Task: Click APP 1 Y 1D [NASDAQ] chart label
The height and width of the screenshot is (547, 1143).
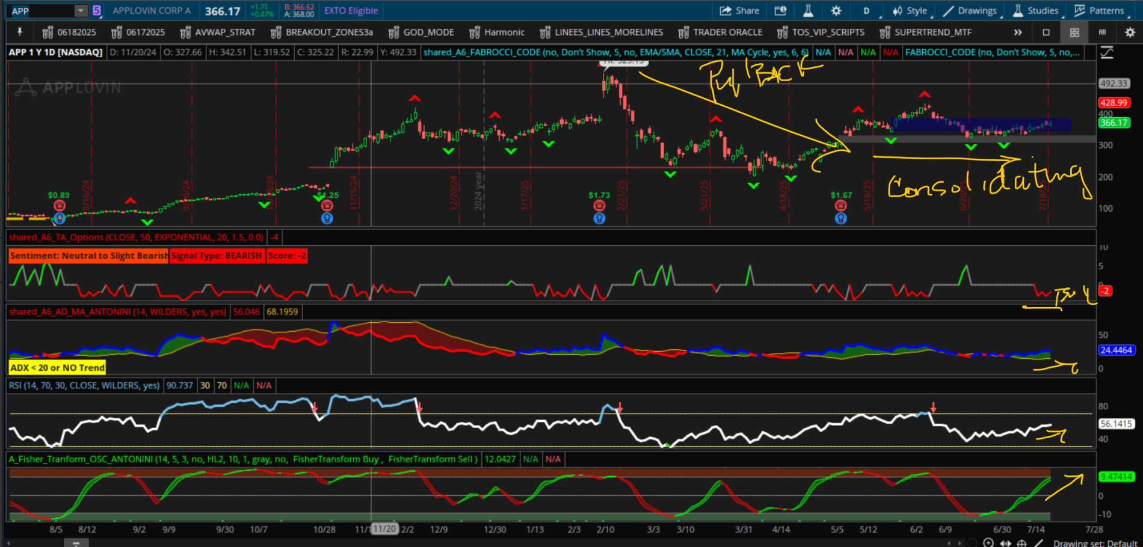Action: [55, 52]
